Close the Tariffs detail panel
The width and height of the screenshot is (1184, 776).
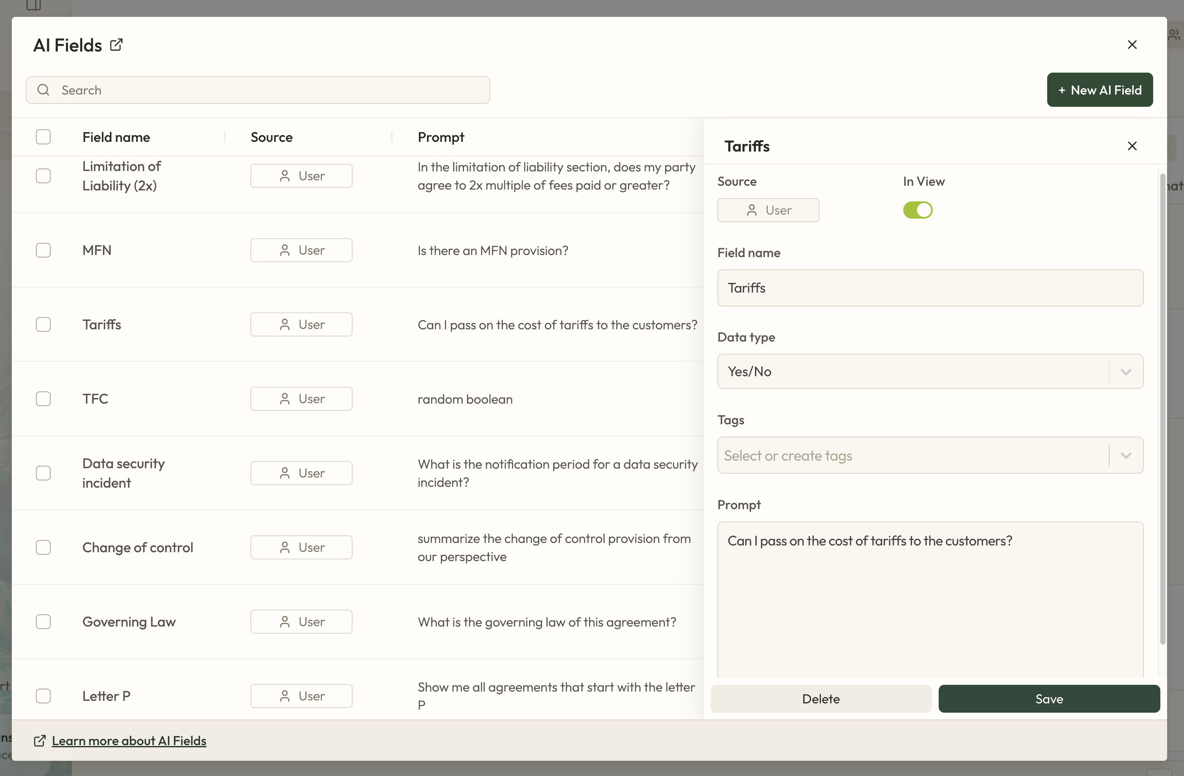tap(1132, 146)
